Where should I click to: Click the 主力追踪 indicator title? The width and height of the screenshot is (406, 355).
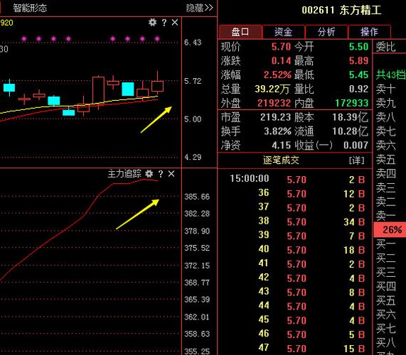coord(124,173)
